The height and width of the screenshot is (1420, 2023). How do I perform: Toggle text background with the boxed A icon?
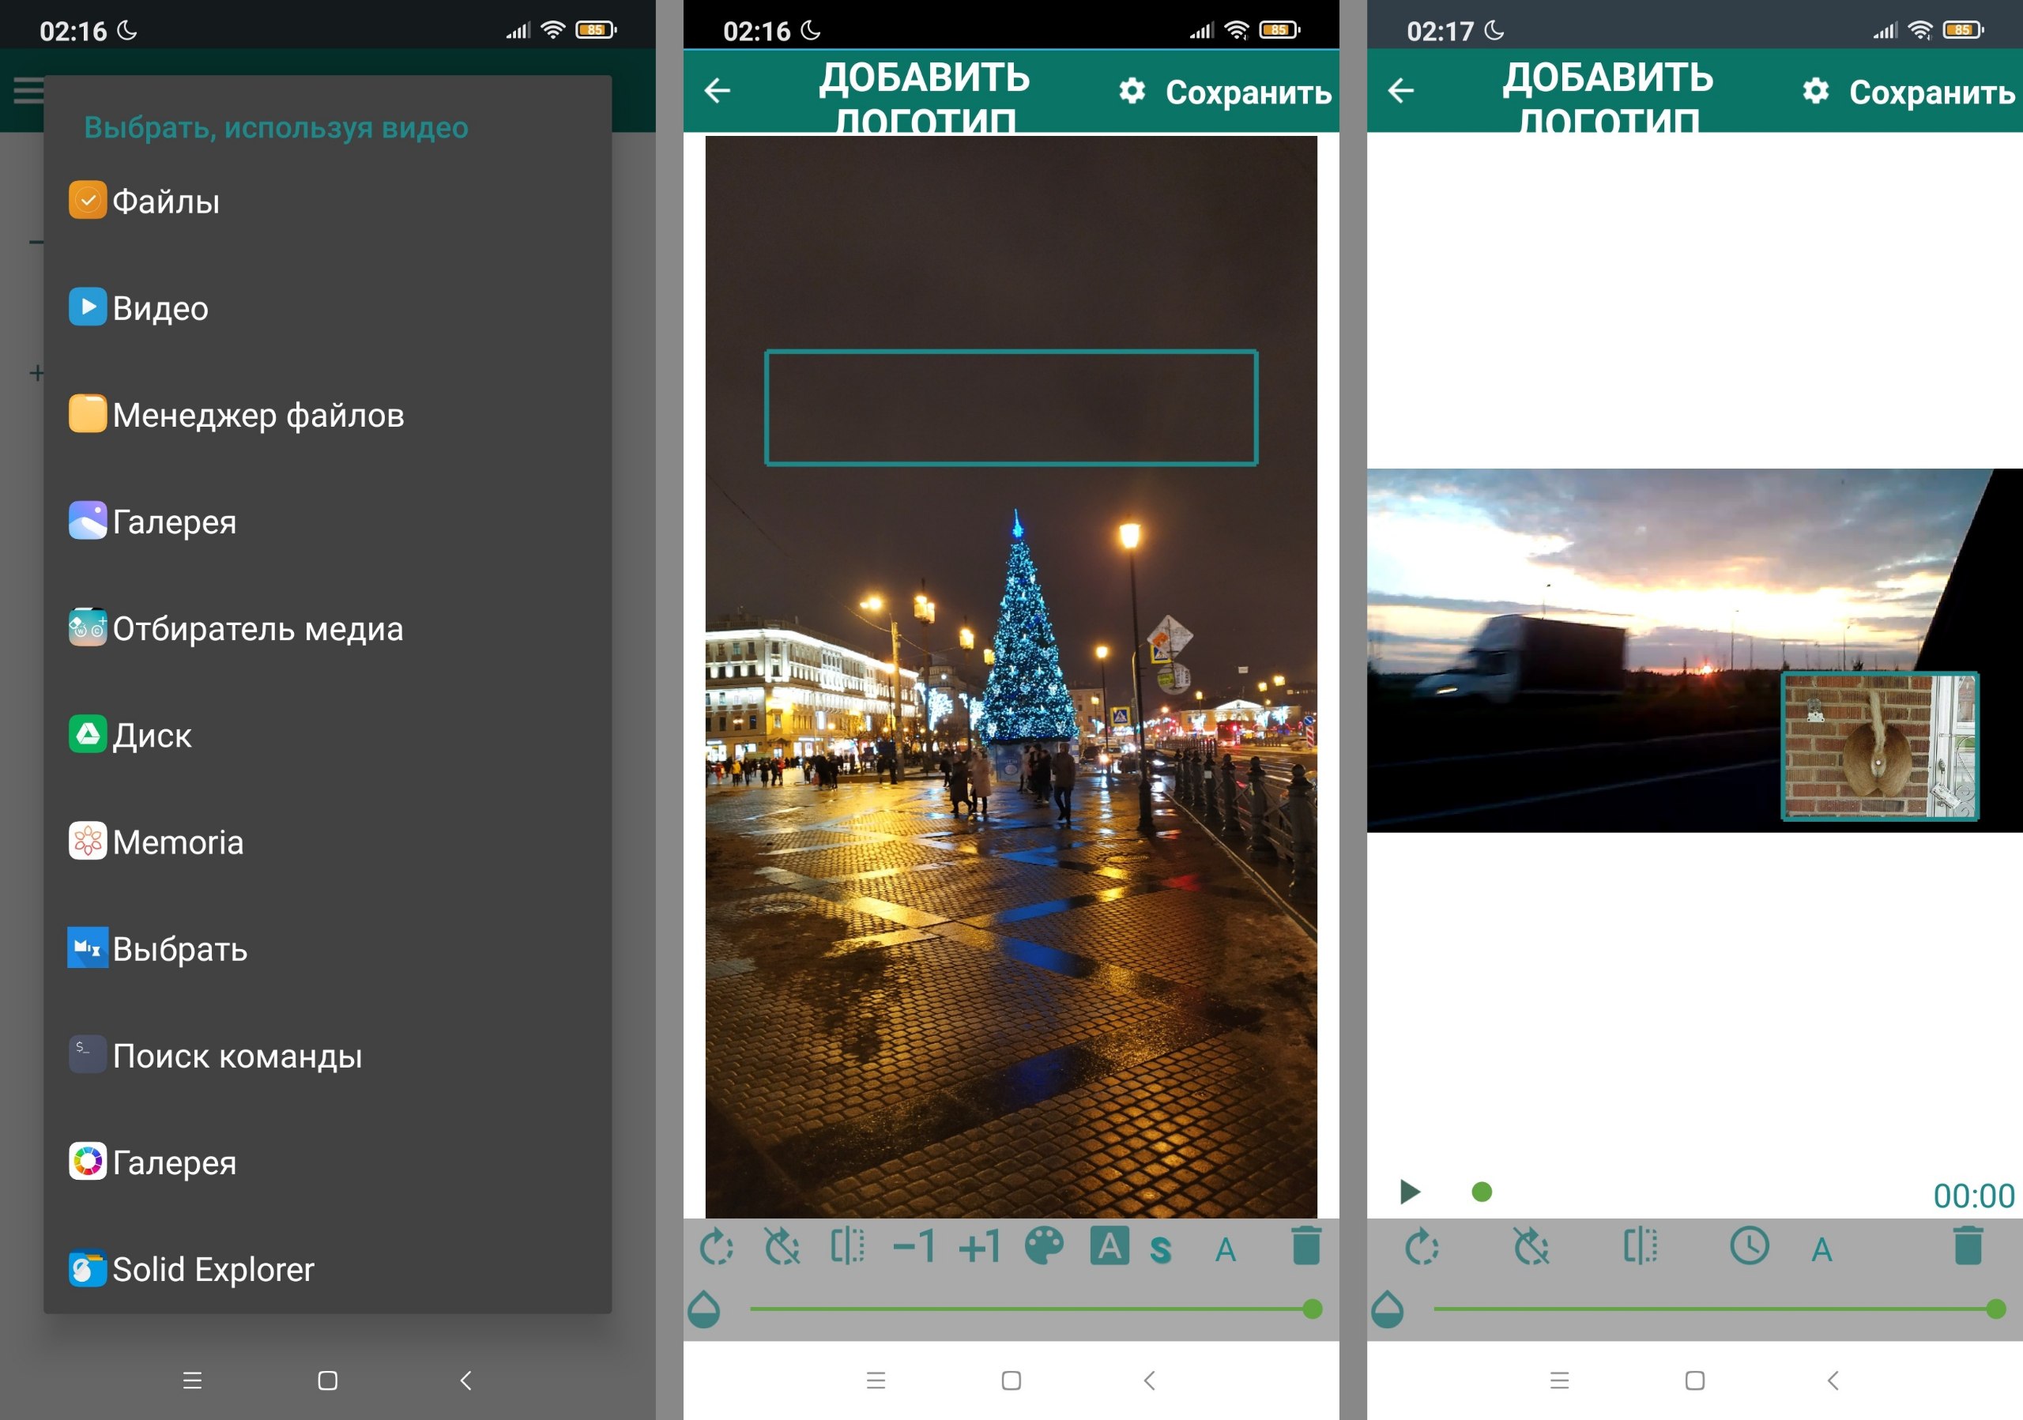pos(1110,1246)
